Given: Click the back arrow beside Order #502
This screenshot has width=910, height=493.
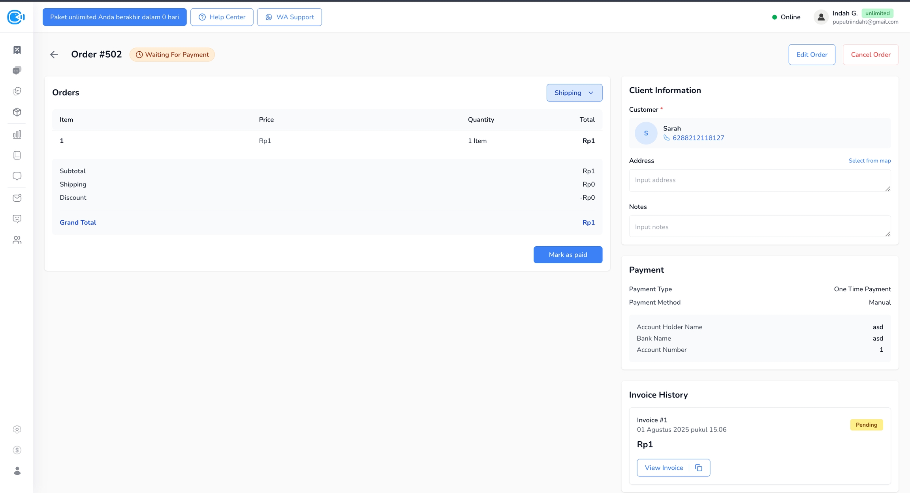Looking at the screenshot, I should (54, 54).
